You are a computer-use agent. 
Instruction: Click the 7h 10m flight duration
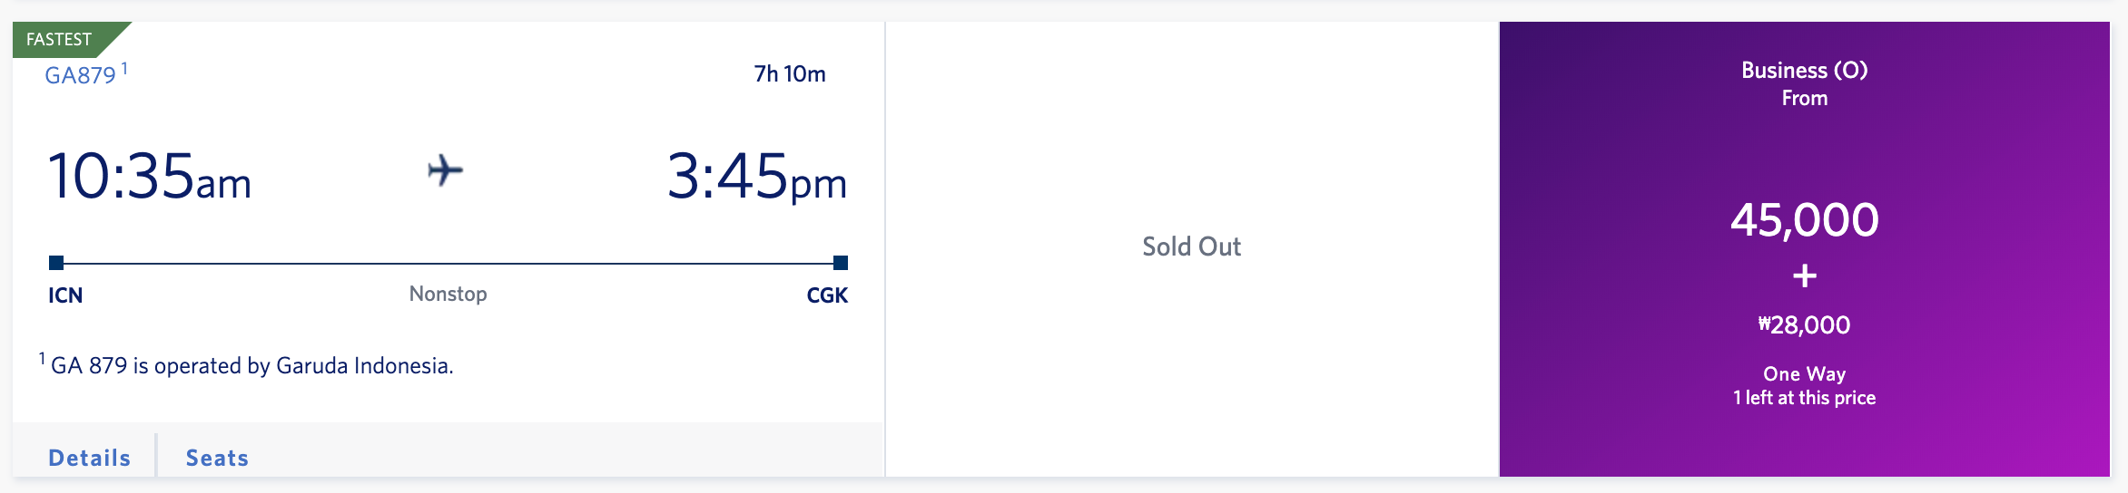point(789,73)
